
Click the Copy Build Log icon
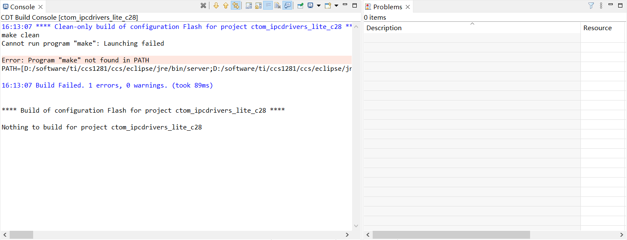248,5
